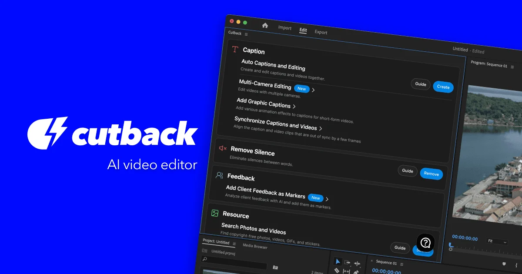Click the Resource image icon
The width and height of the screenshot is (522, 274).
[x=214, y=213]
